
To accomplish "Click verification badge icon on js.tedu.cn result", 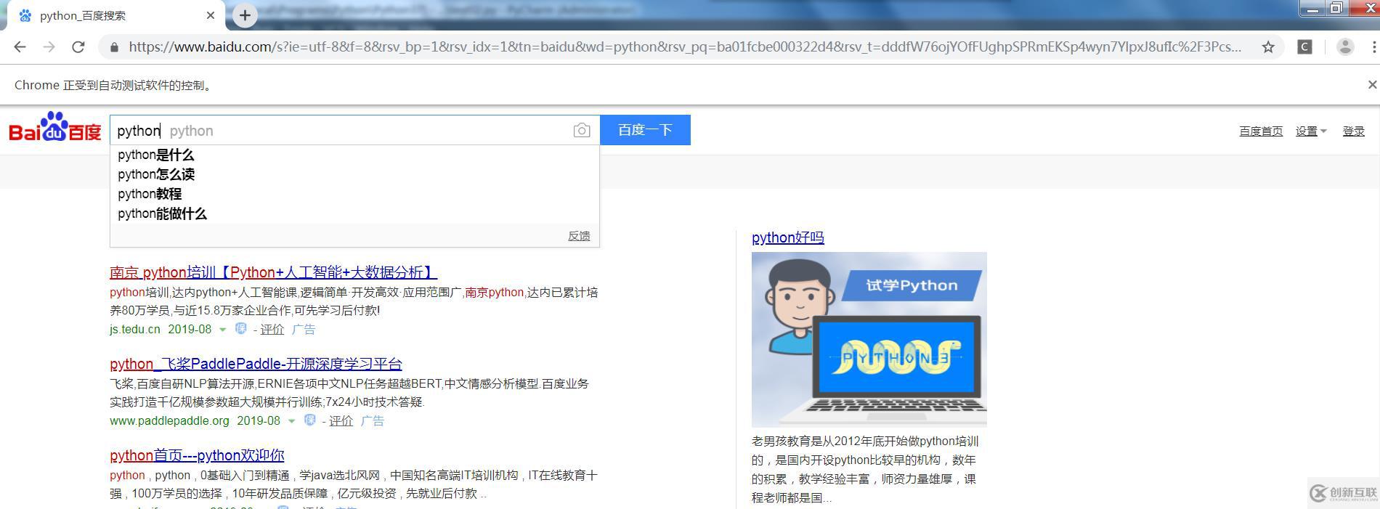I will pyautogui.click(x=240, y=329).
